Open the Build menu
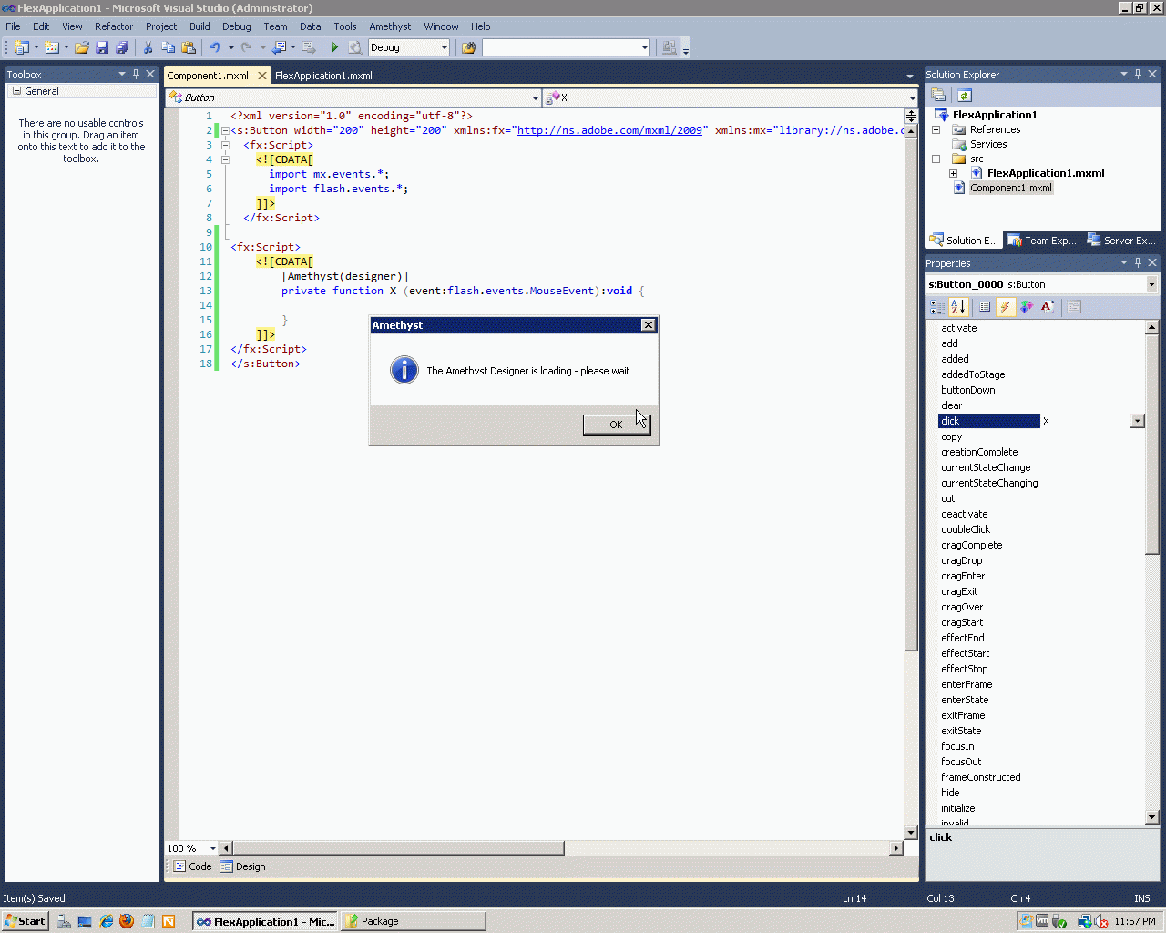This screenshot has width=1166, height=933. (x=199, y=26)
